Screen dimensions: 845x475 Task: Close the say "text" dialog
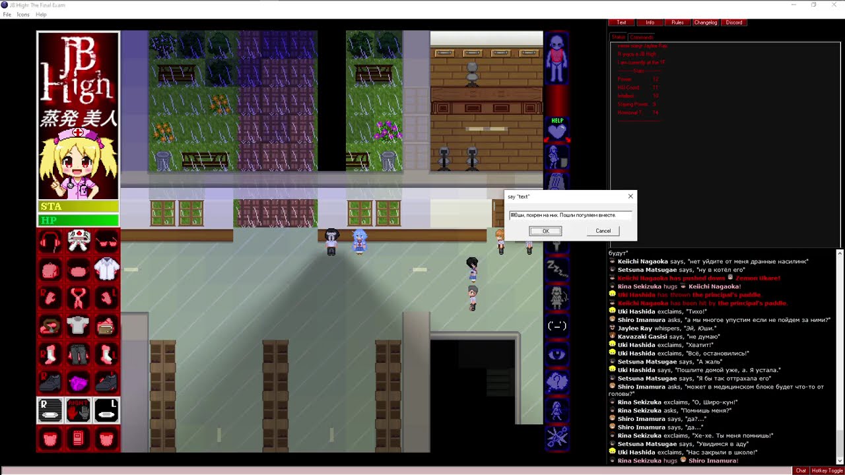point(630,196)
